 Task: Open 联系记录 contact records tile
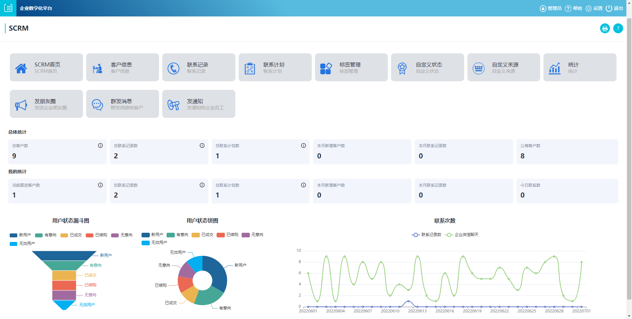coord(199,67)
